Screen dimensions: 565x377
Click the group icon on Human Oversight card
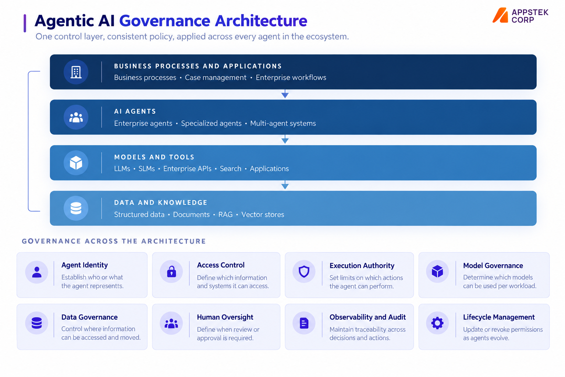[171, 323]
